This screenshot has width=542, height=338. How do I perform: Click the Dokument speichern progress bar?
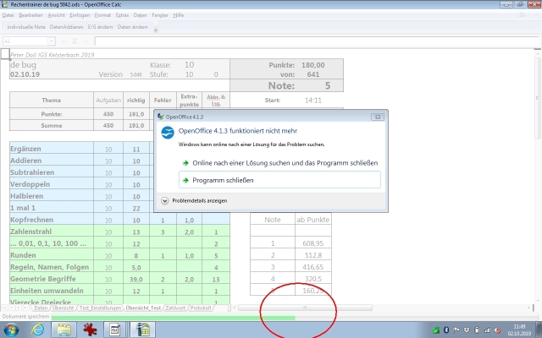[x=173, y=318]
